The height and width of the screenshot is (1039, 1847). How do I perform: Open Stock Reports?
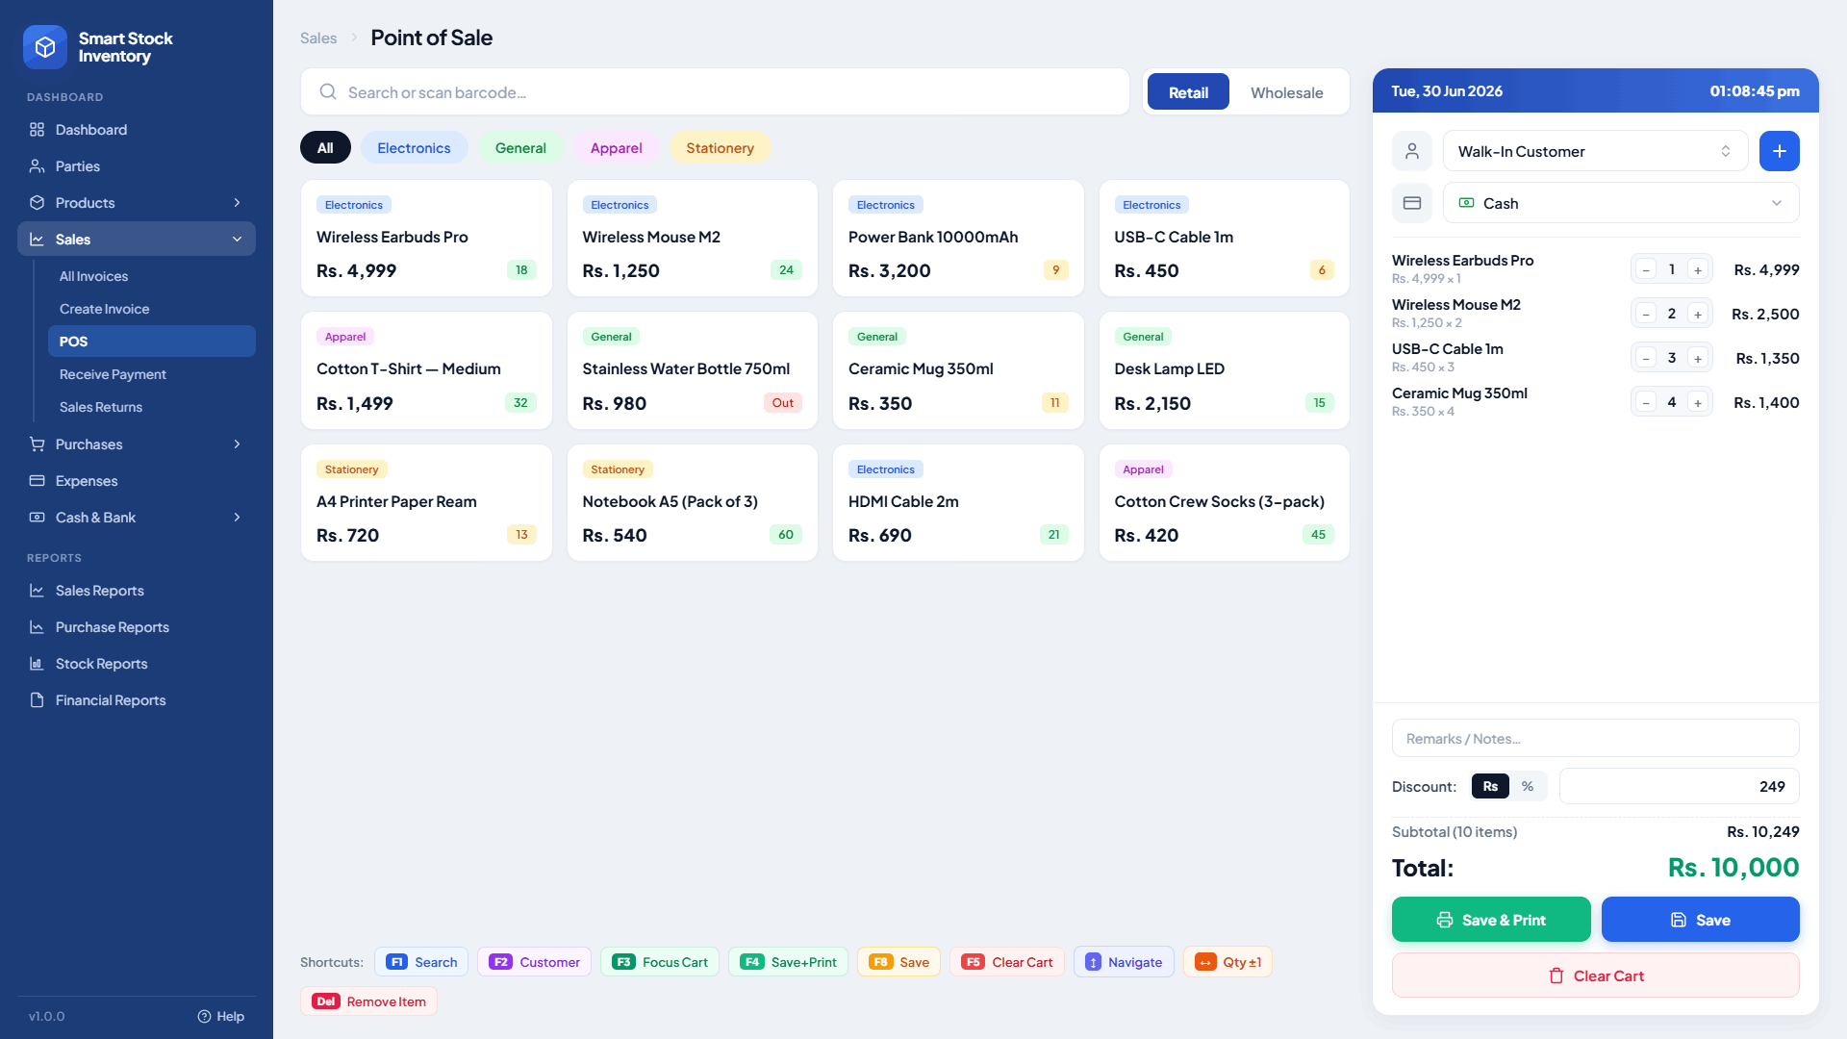pyautogui.click(x=137, y=664)
